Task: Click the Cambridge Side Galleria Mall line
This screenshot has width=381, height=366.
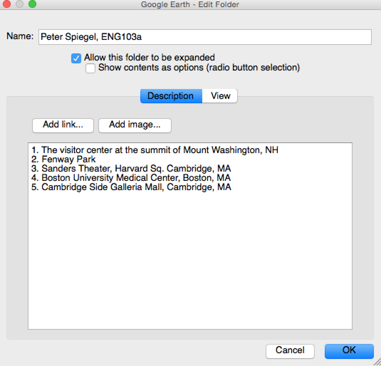Action: coord(132,187)
